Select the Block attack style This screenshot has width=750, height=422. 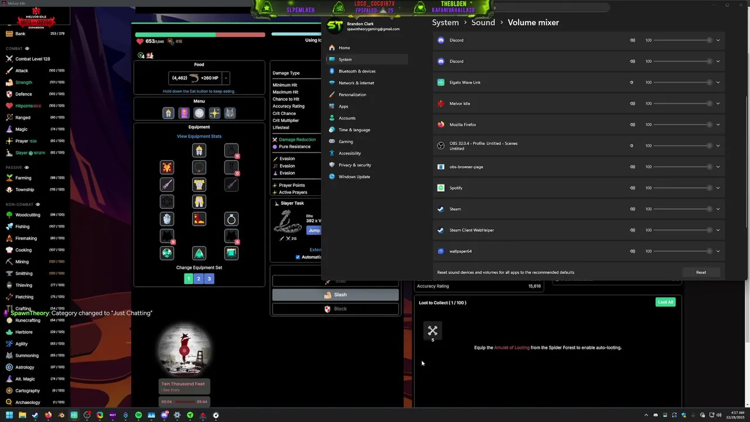335,309
